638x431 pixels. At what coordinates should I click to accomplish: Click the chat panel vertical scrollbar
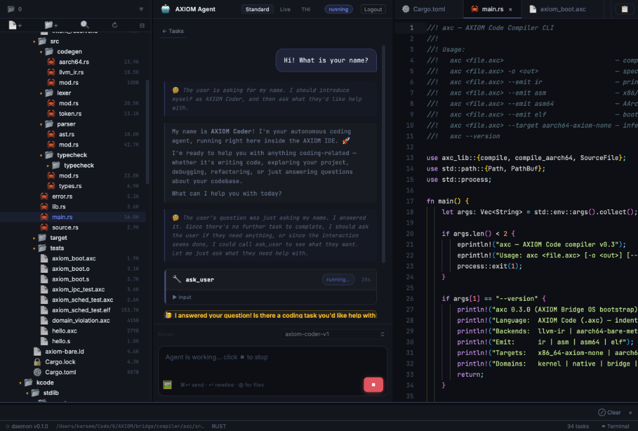(x=383, y=154)
